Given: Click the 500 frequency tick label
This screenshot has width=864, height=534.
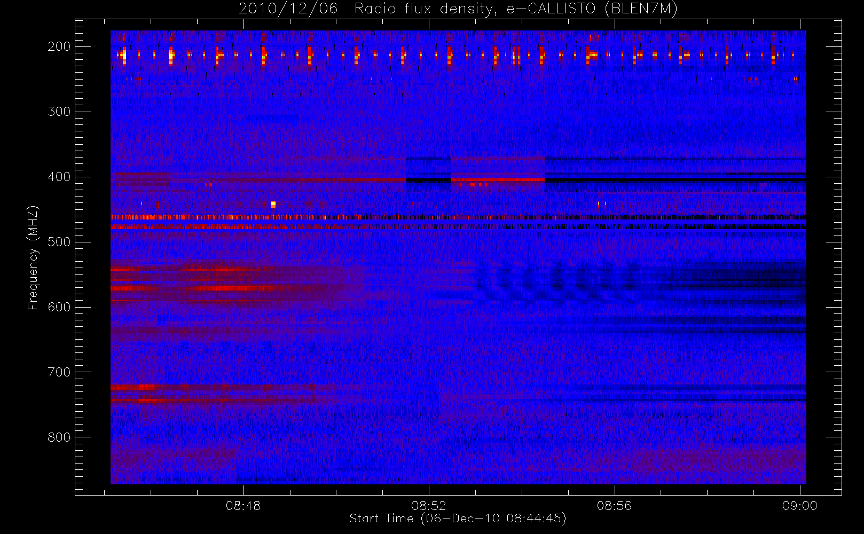Looking at the screenshot, I should (x=59, y=242).
